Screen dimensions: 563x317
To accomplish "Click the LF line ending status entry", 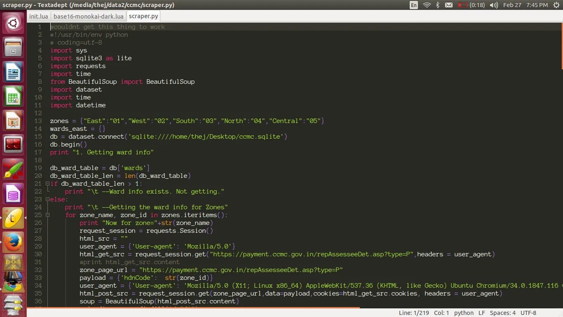I will point(482,313).
